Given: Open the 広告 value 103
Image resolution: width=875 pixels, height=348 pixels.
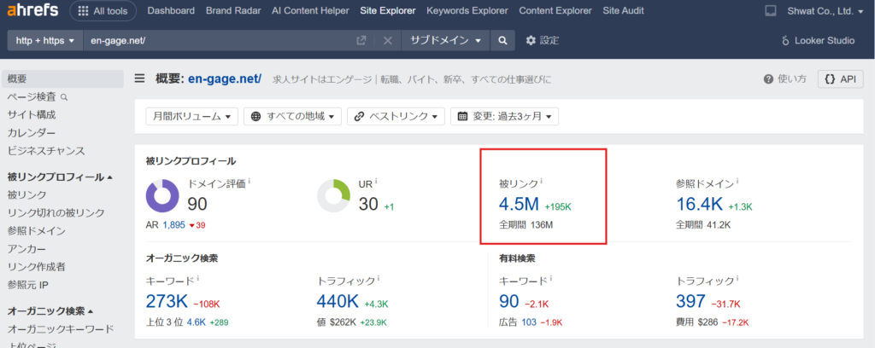Looking at the screenshot, I should (x=529, y=322).
